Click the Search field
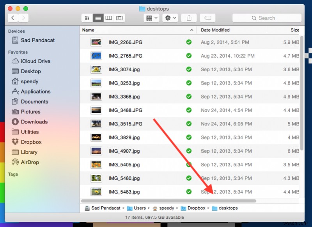The image size is (312, 227). click(x=267, y=18)
